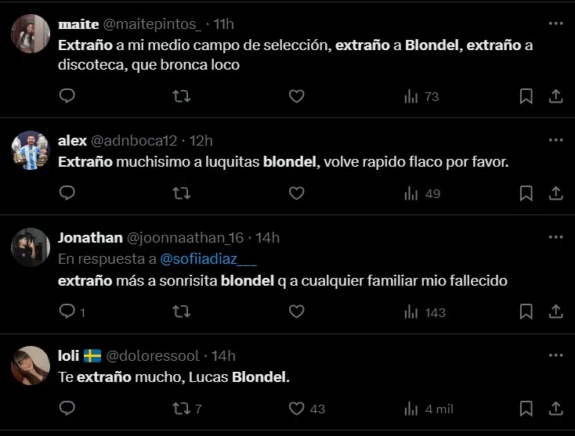Image resolution: width=575 pixels, height=436 pixels.
Task: Share alex's tweet
Action: [x=555, y=193]
